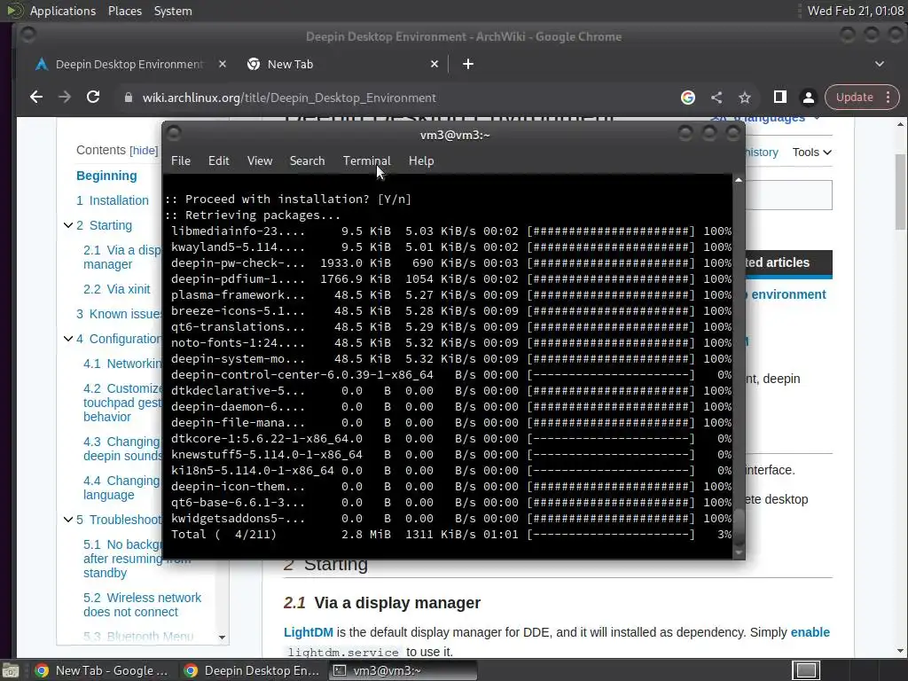Click 2.1 Via a display manager link
This screenshot has height=681, width=908.
[x=122, y=257]
